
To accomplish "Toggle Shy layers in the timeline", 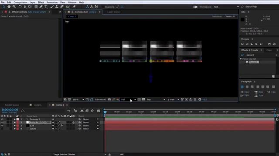I will pos(82,111).
